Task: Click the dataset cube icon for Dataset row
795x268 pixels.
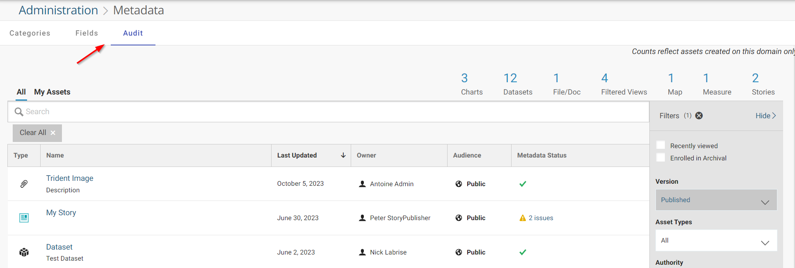Action: [x=24, y=252]
